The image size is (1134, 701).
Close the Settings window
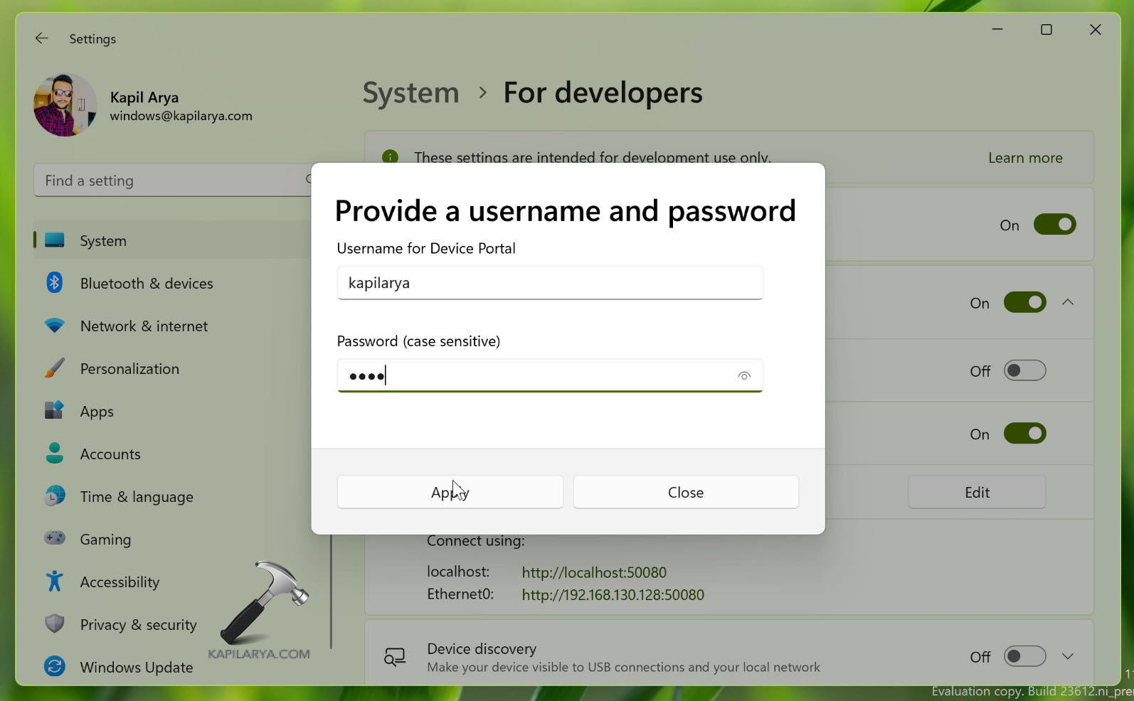[x=1096, y=30]
